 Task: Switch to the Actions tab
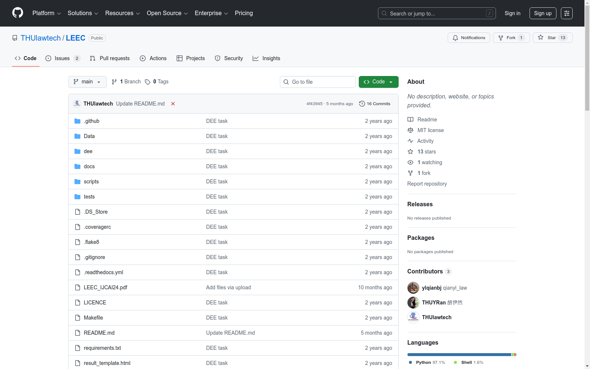coord(153,58)
